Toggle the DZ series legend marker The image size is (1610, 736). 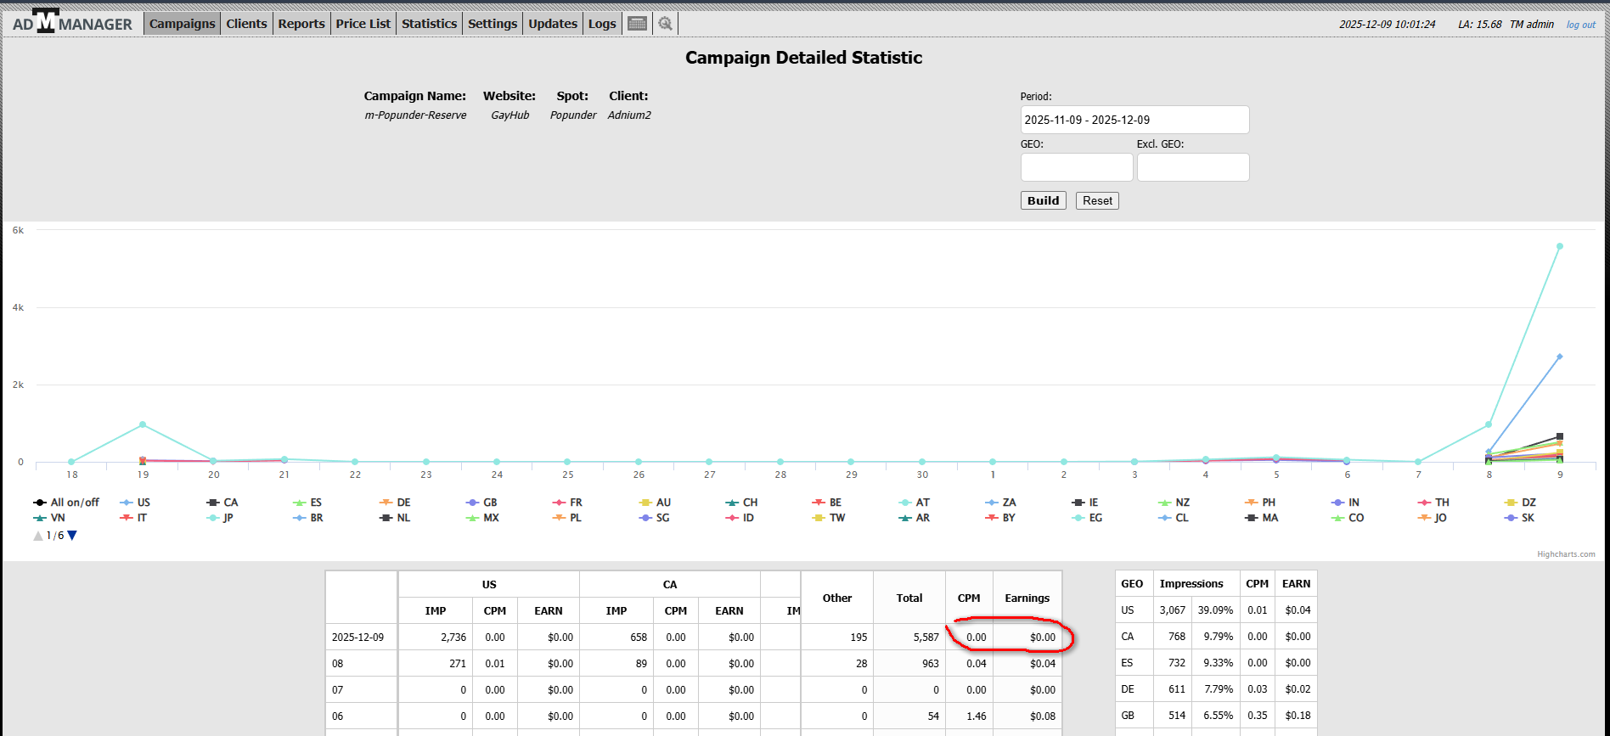(x=1520, y=503)
